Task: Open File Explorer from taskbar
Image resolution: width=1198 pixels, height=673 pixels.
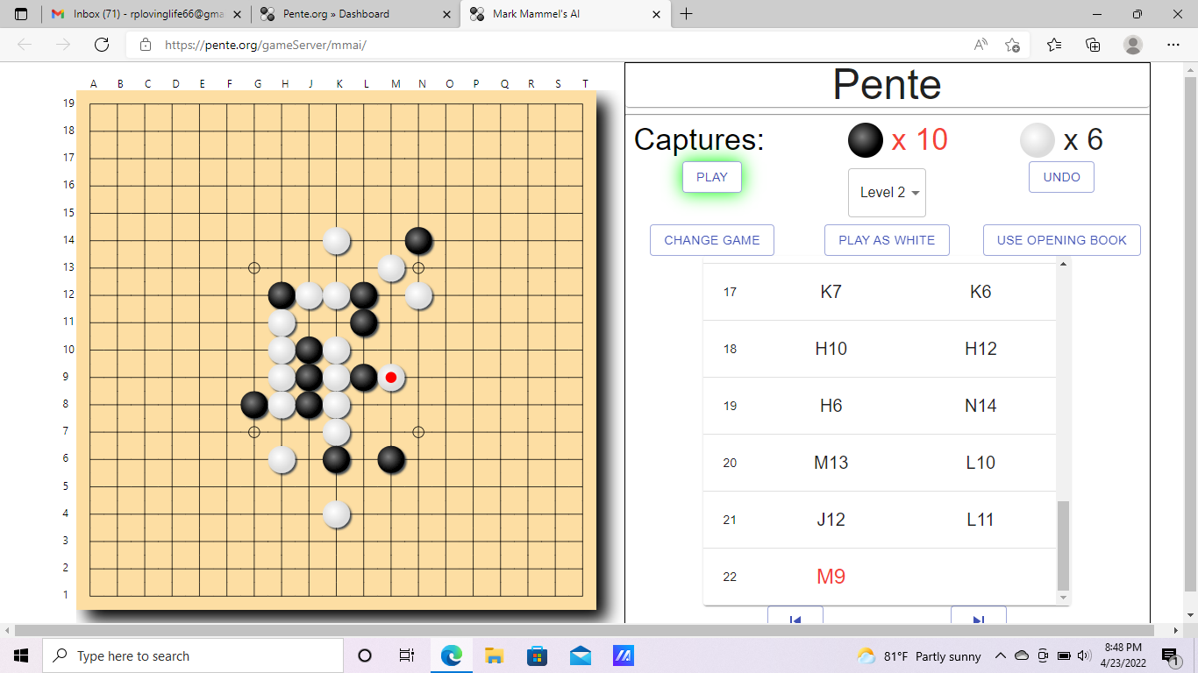Action: 494,655
